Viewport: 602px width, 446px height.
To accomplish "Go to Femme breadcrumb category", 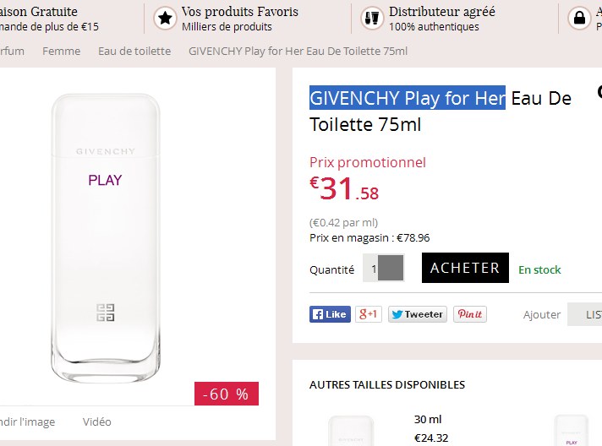I will tap(61, 51).
